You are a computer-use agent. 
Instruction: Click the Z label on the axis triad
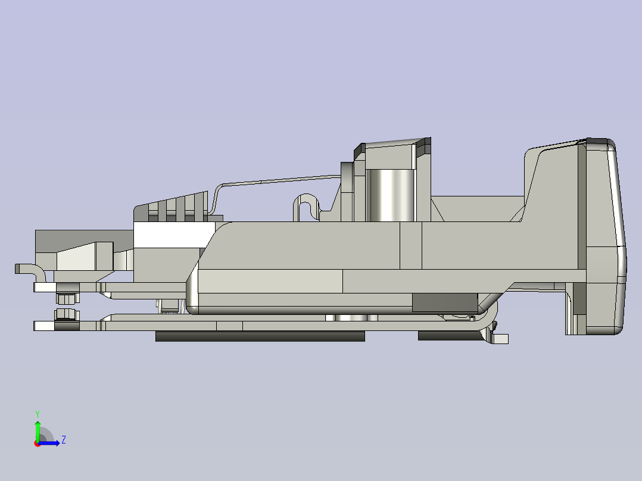(64, 439)
